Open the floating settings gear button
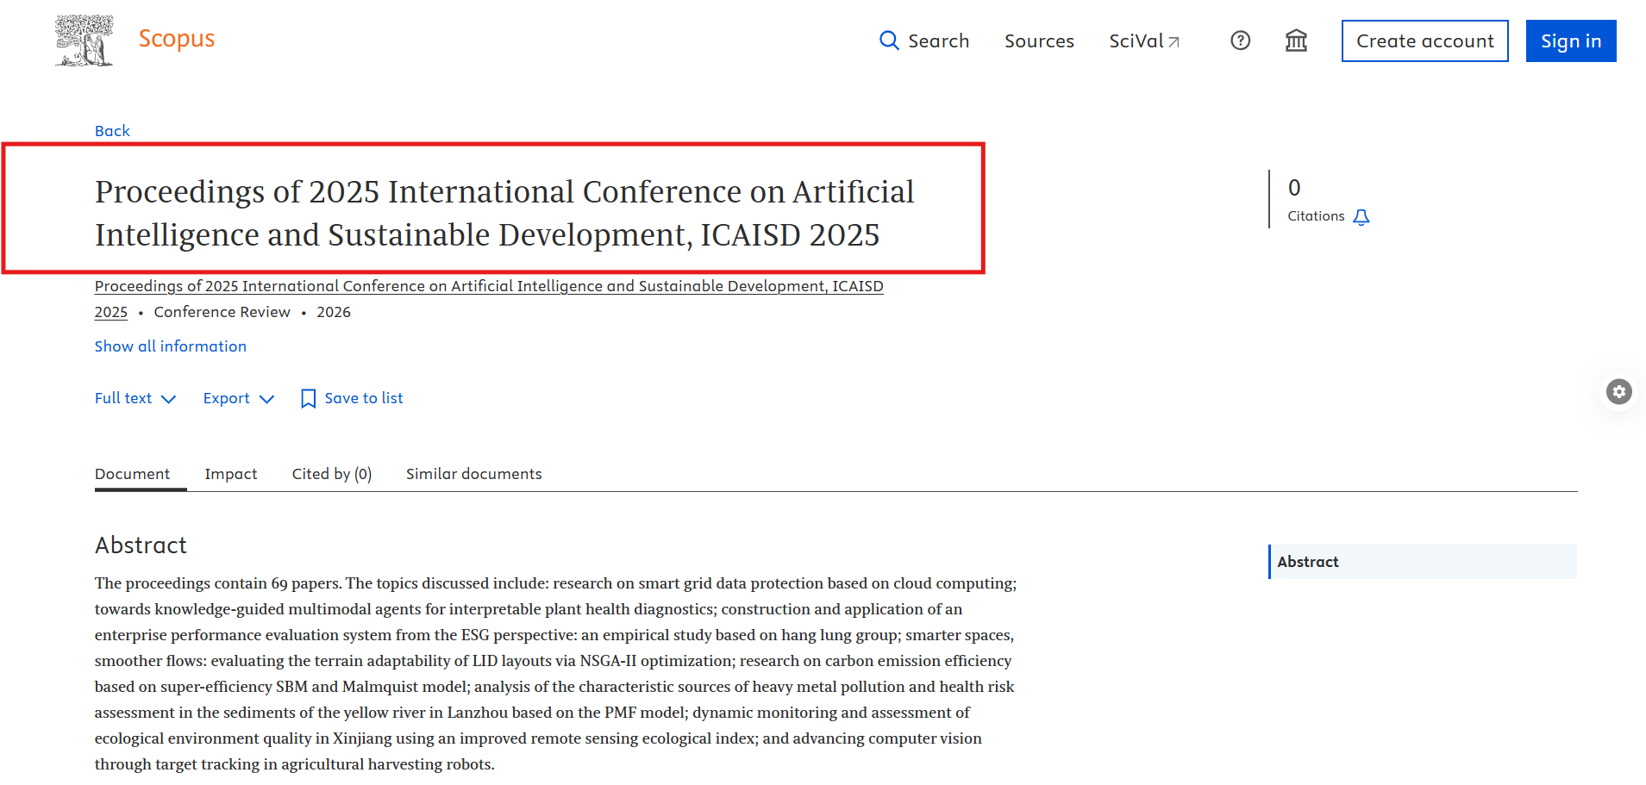1646x785 pixels. [x=1618, y=391]
